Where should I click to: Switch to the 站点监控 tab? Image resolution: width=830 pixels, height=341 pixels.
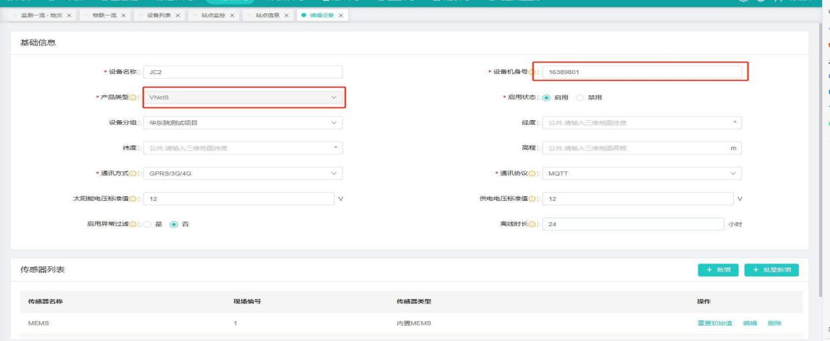click(x=212, y=16)
